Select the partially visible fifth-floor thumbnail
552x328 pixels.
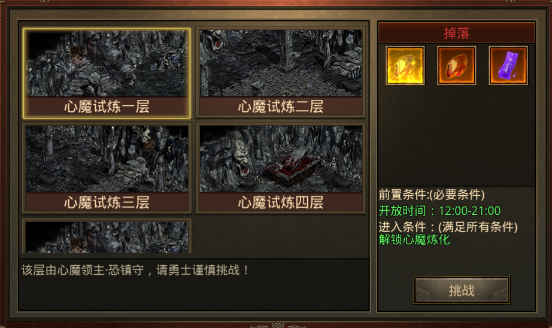click(107, 237)
